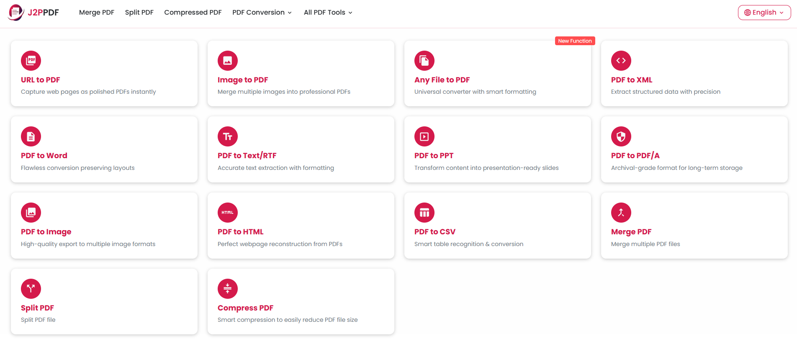Screen dimensions: 797x349
Task: Click the Merge PDF arrow icon
Action: tap(621, 213)
